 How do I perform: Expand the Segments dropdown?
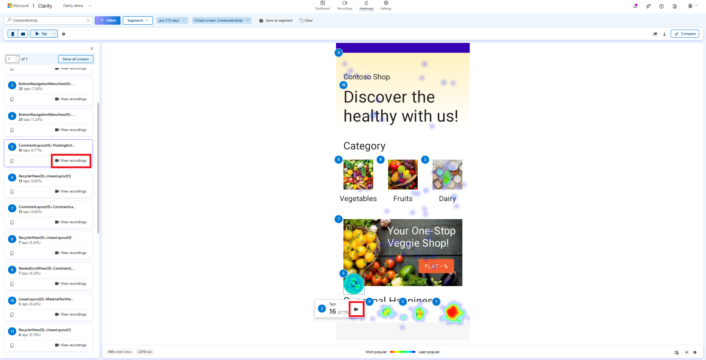[138, 21]
